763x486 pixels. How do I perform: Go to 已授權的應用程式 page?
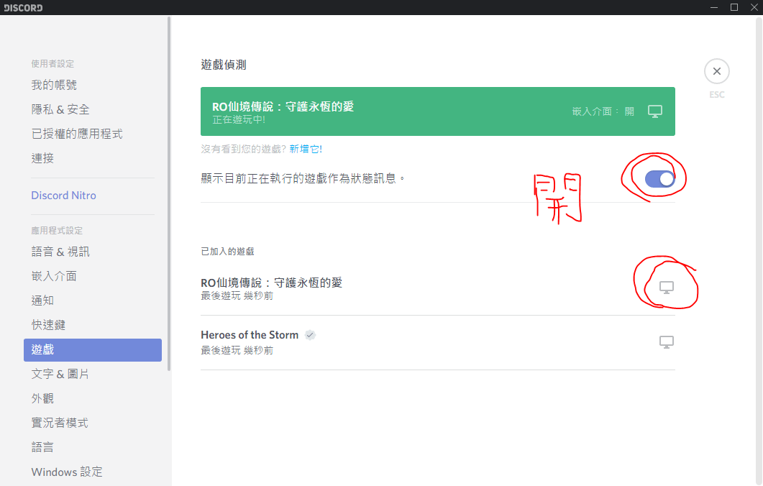point(77,134)
